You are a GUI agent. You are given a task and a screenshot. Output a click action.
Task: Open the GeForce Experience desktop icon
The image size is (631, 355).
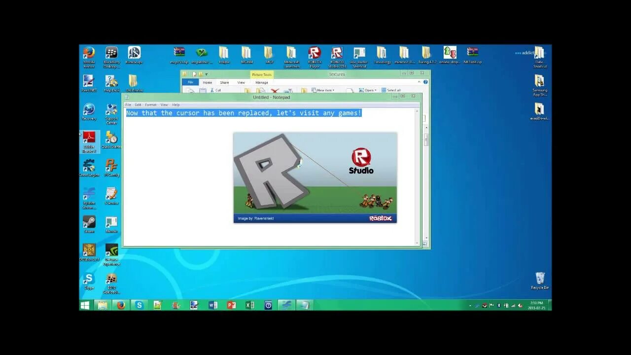(111, 254)
